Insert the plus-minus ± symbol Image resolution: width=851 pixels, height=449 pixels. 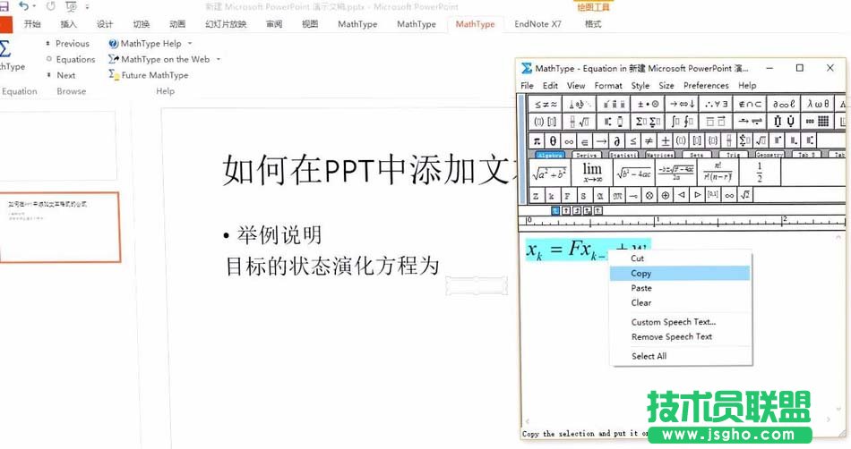pyautogui.click(x=666, y=140)
